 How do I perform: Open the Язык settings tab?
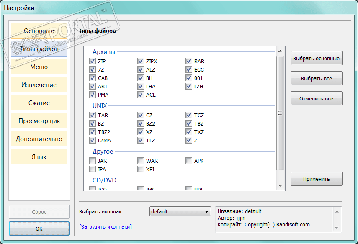[x=39, y=157]
